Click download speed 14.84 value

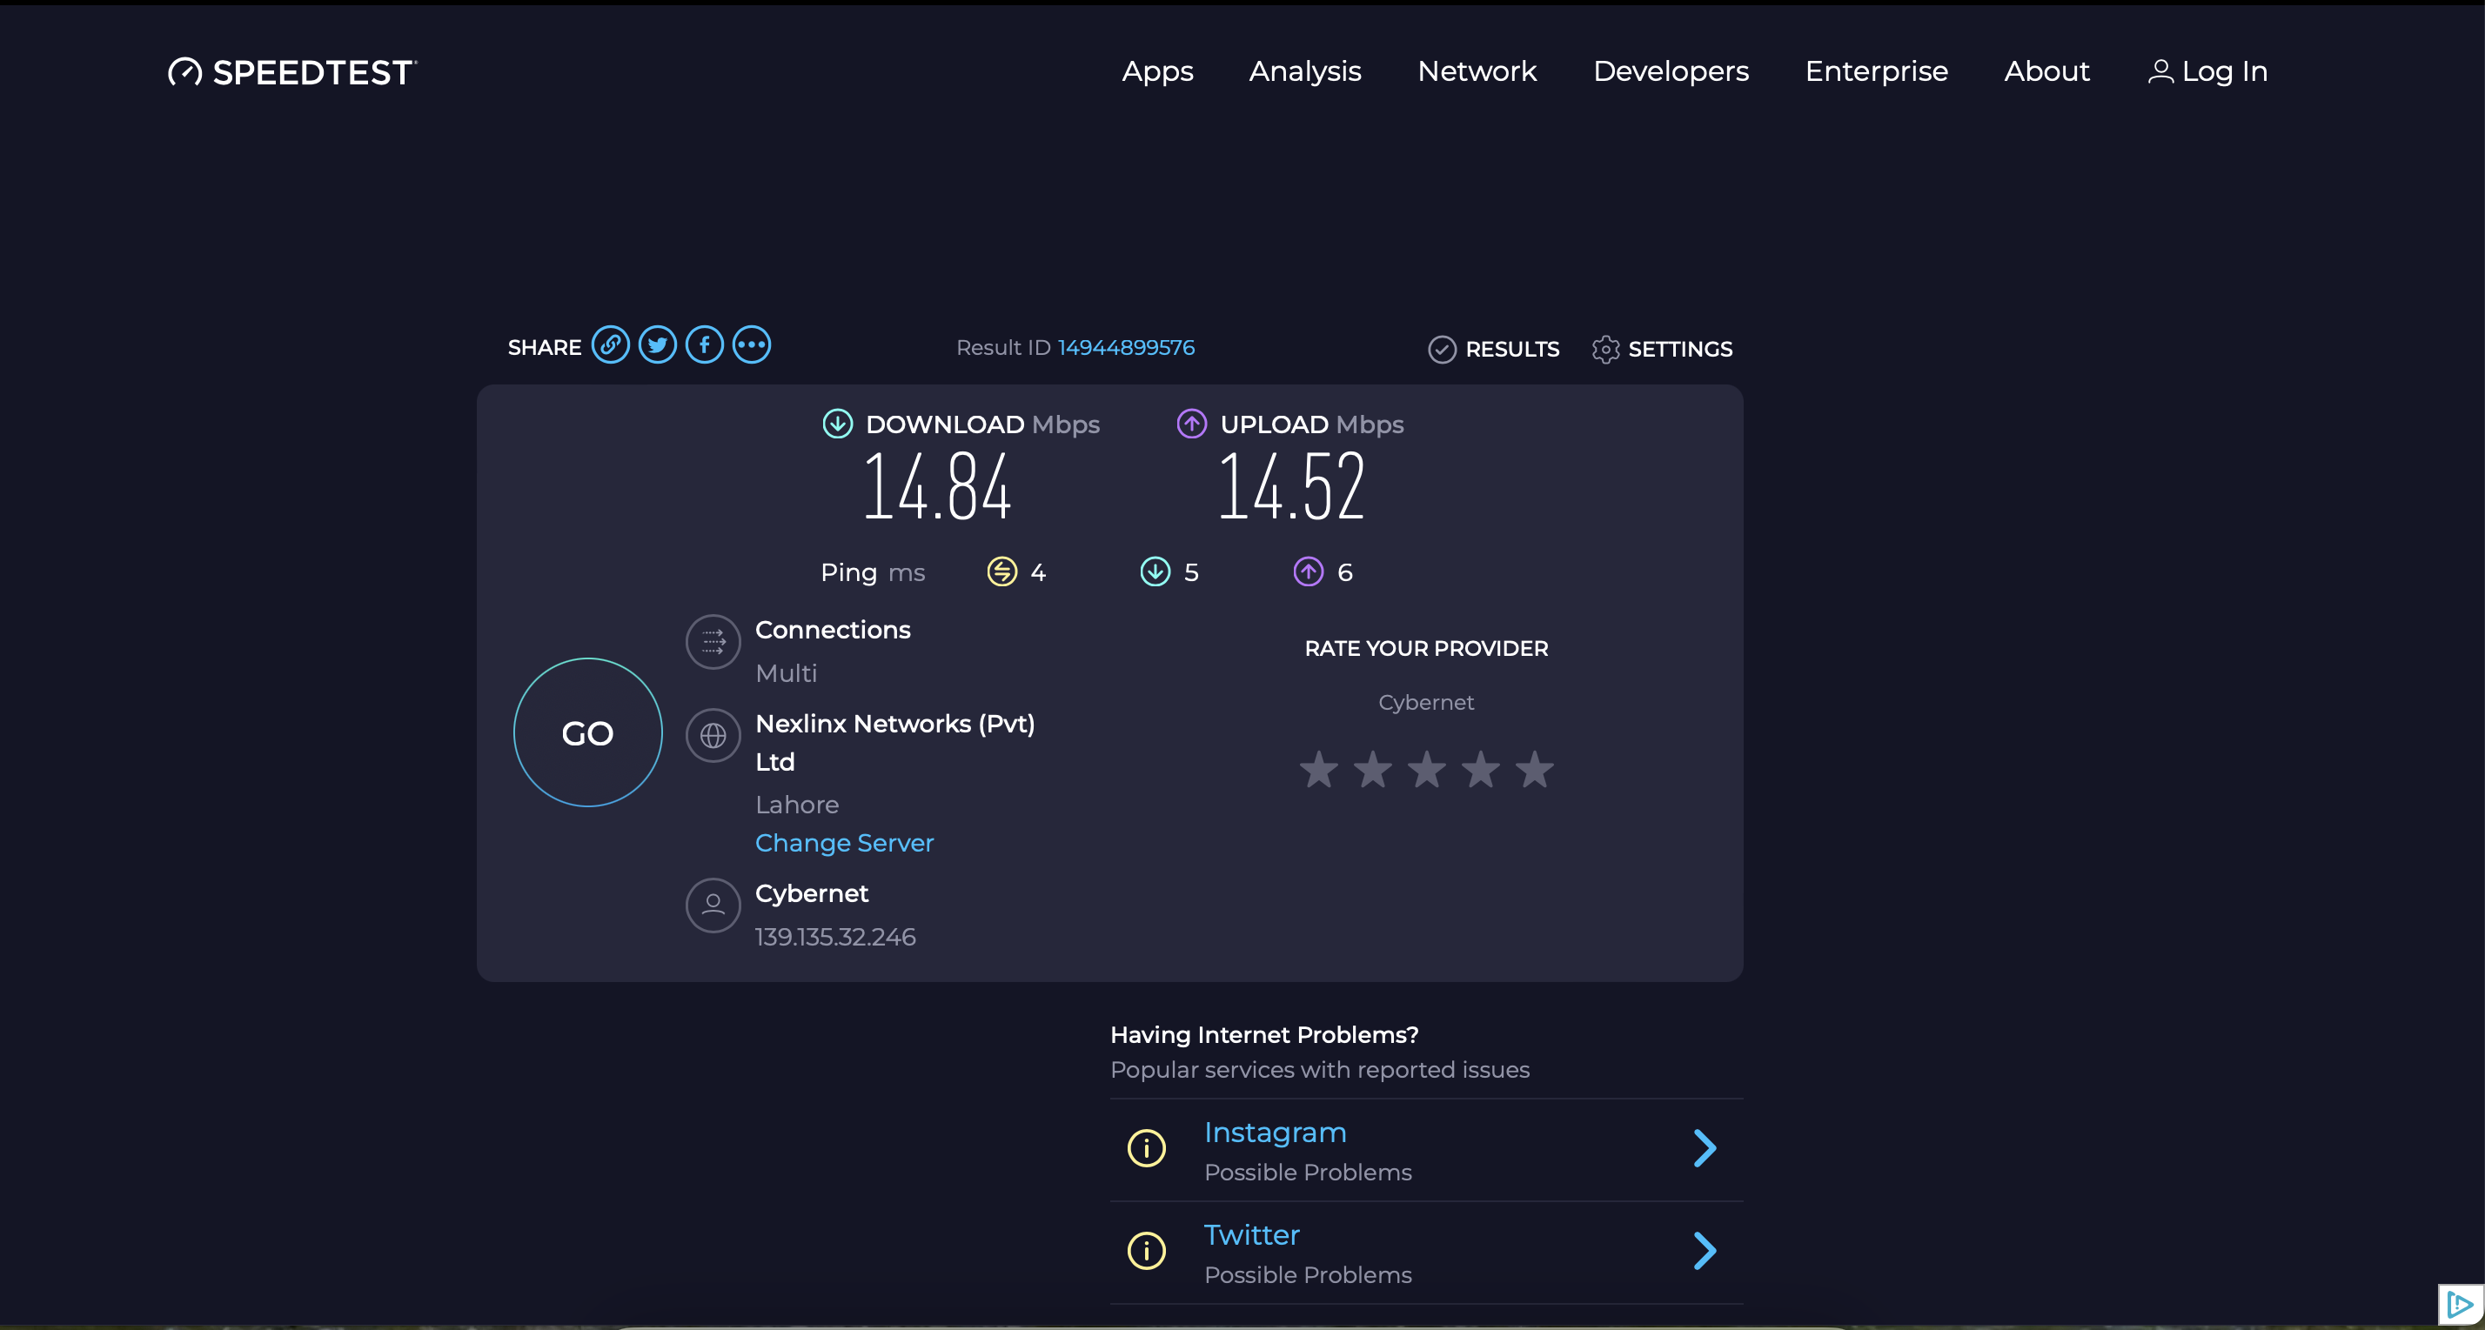click(937, 487)
